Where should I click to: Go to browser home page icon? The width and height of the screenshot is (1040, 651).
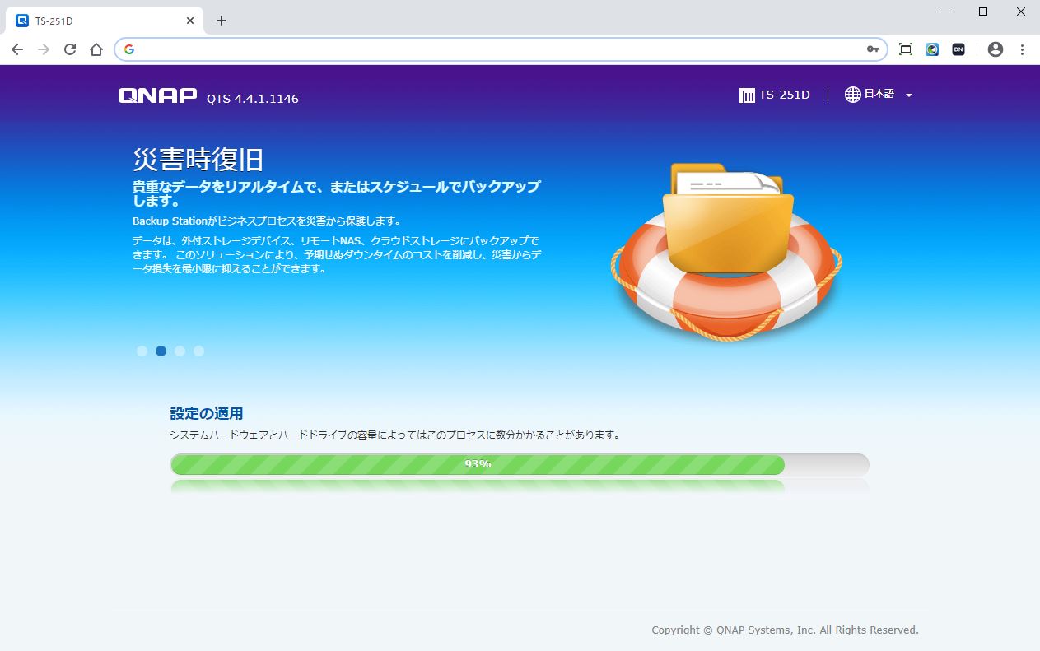click(x=96, y=49)
